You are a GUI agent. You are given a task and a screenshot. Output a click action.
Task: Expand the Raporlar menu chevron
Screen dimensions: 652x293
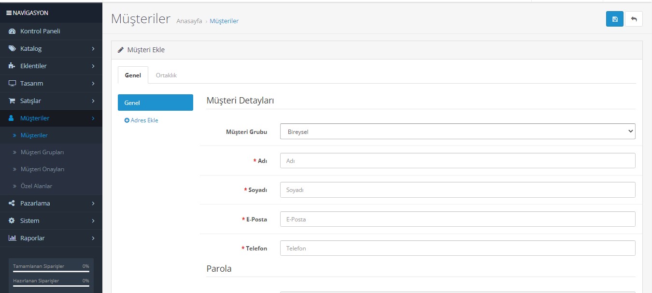click(93, 238)
